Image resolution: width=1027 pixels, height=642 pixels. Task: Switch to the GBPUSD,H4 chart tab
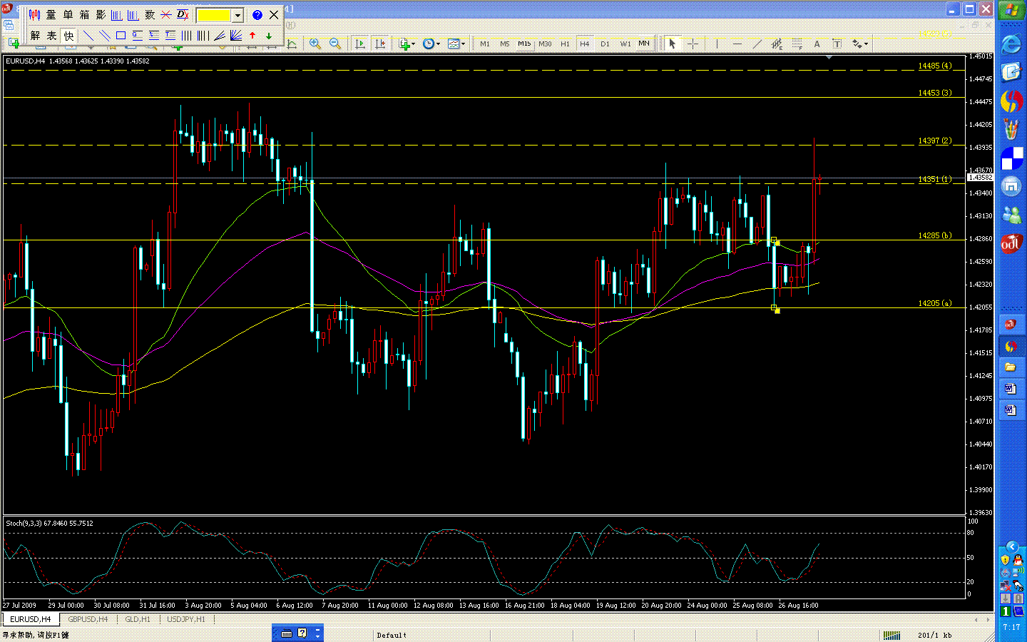tap(88, 619)
